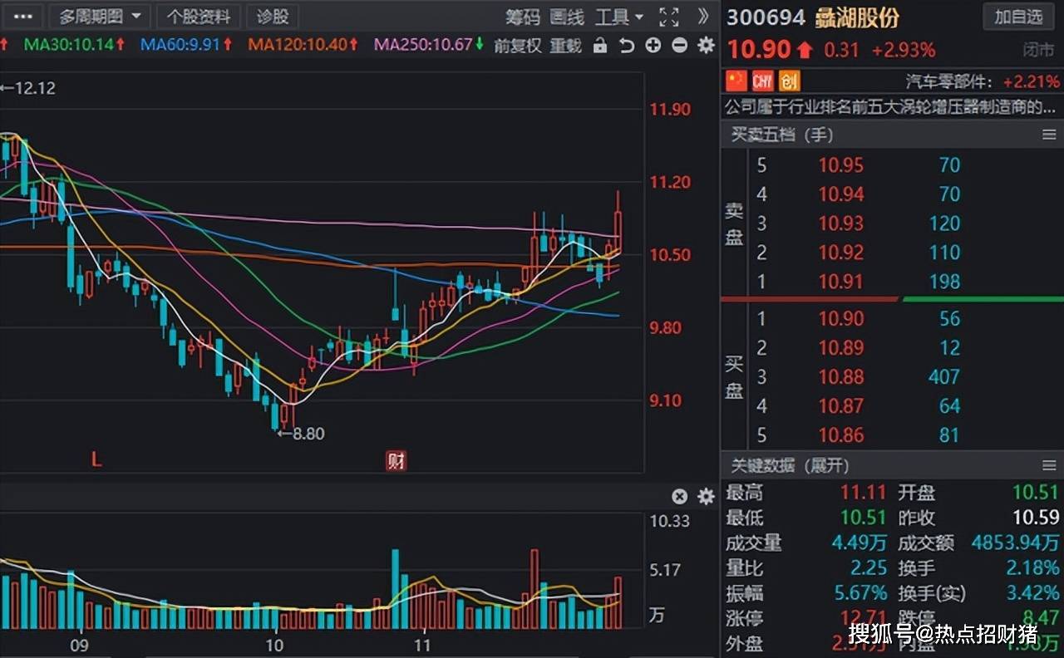
Task: Select sell level 3 price 10.93
Action: click(x=841, y=223)
